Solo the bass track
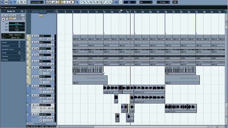228x128 pixels. click(37, 42)
